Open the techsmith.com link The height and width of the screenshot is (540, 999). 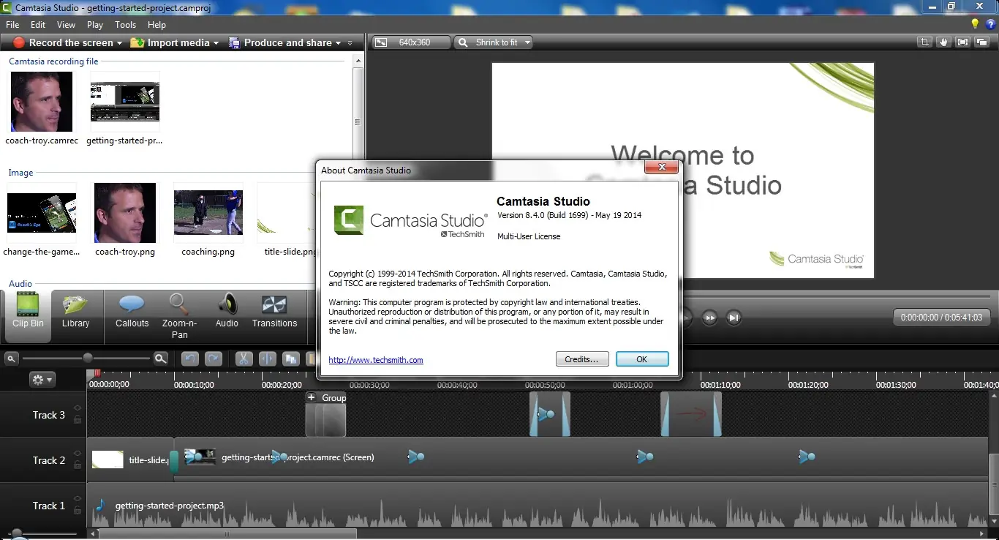(x=376, y=360)
